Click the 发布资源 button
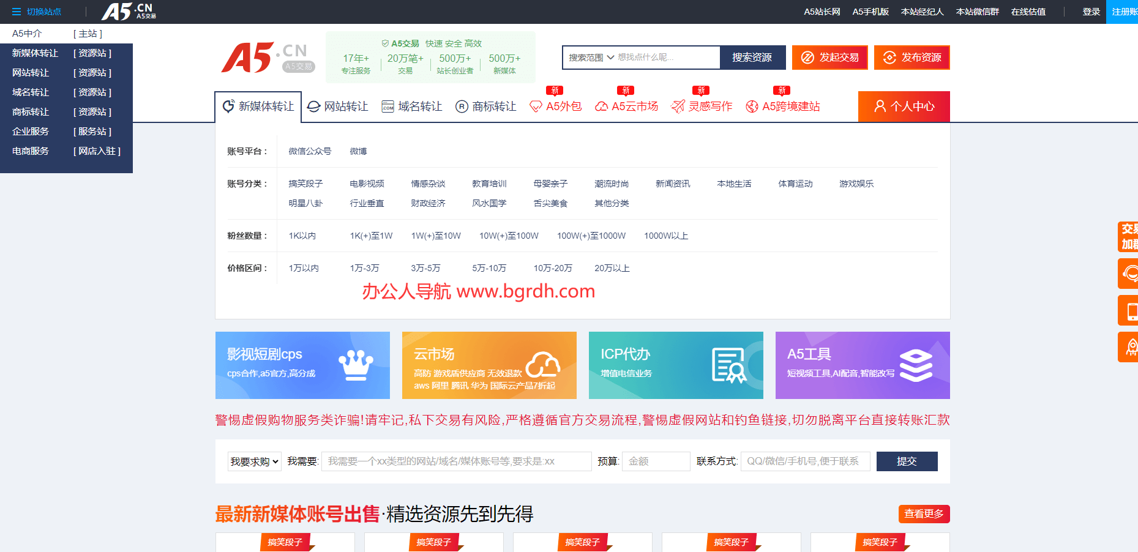The width and height of the screenshot is (1138, 552). pos(912,57)
